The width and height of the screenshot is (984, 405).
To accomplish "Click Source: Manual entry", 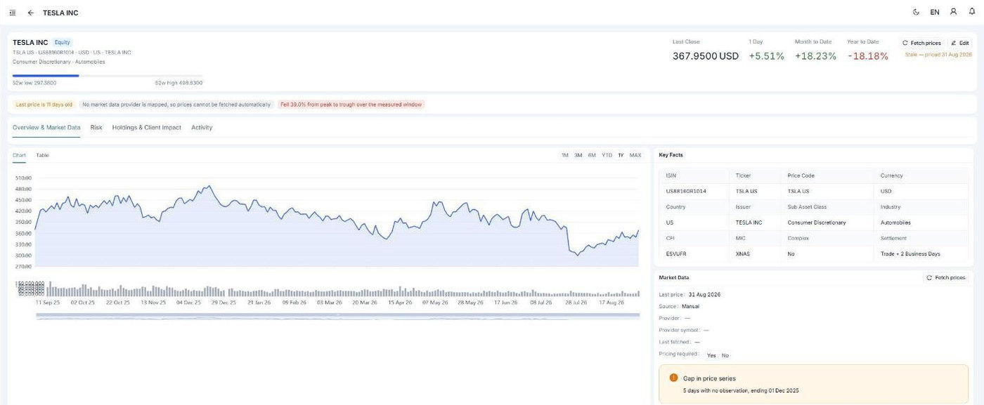I will 679,307.
